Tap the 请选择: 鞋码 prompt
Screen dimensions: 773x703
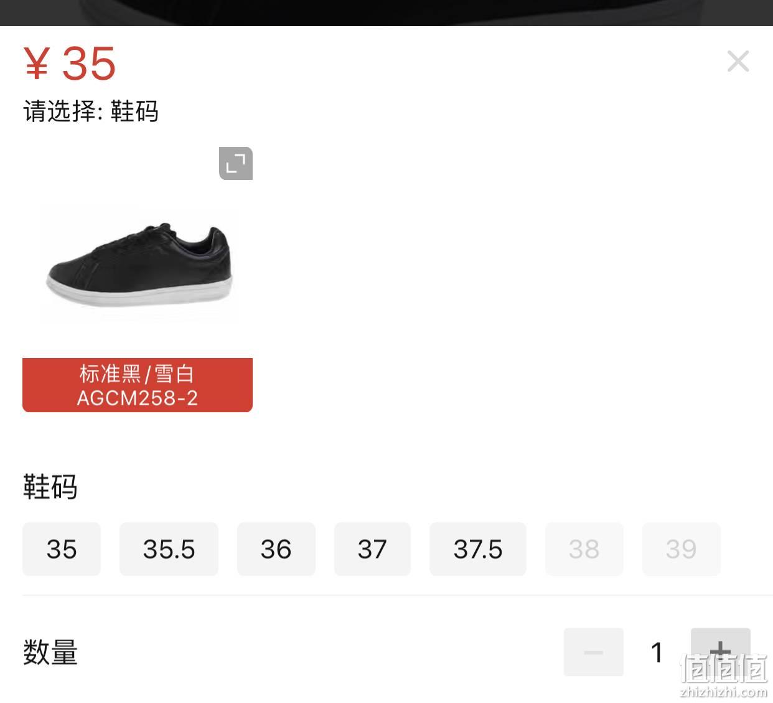coord(91,111)
